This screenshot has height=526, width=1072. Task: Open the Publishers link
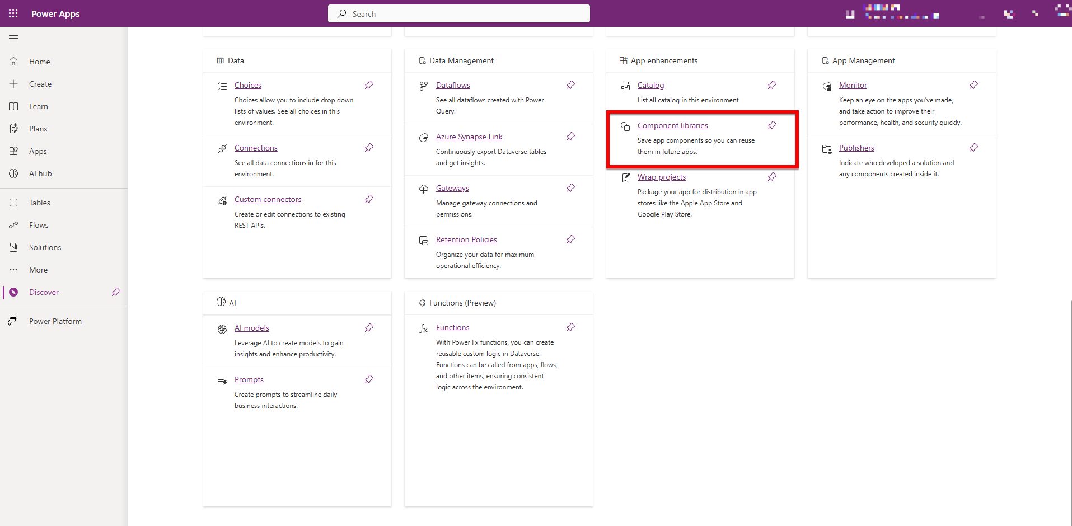856,148
